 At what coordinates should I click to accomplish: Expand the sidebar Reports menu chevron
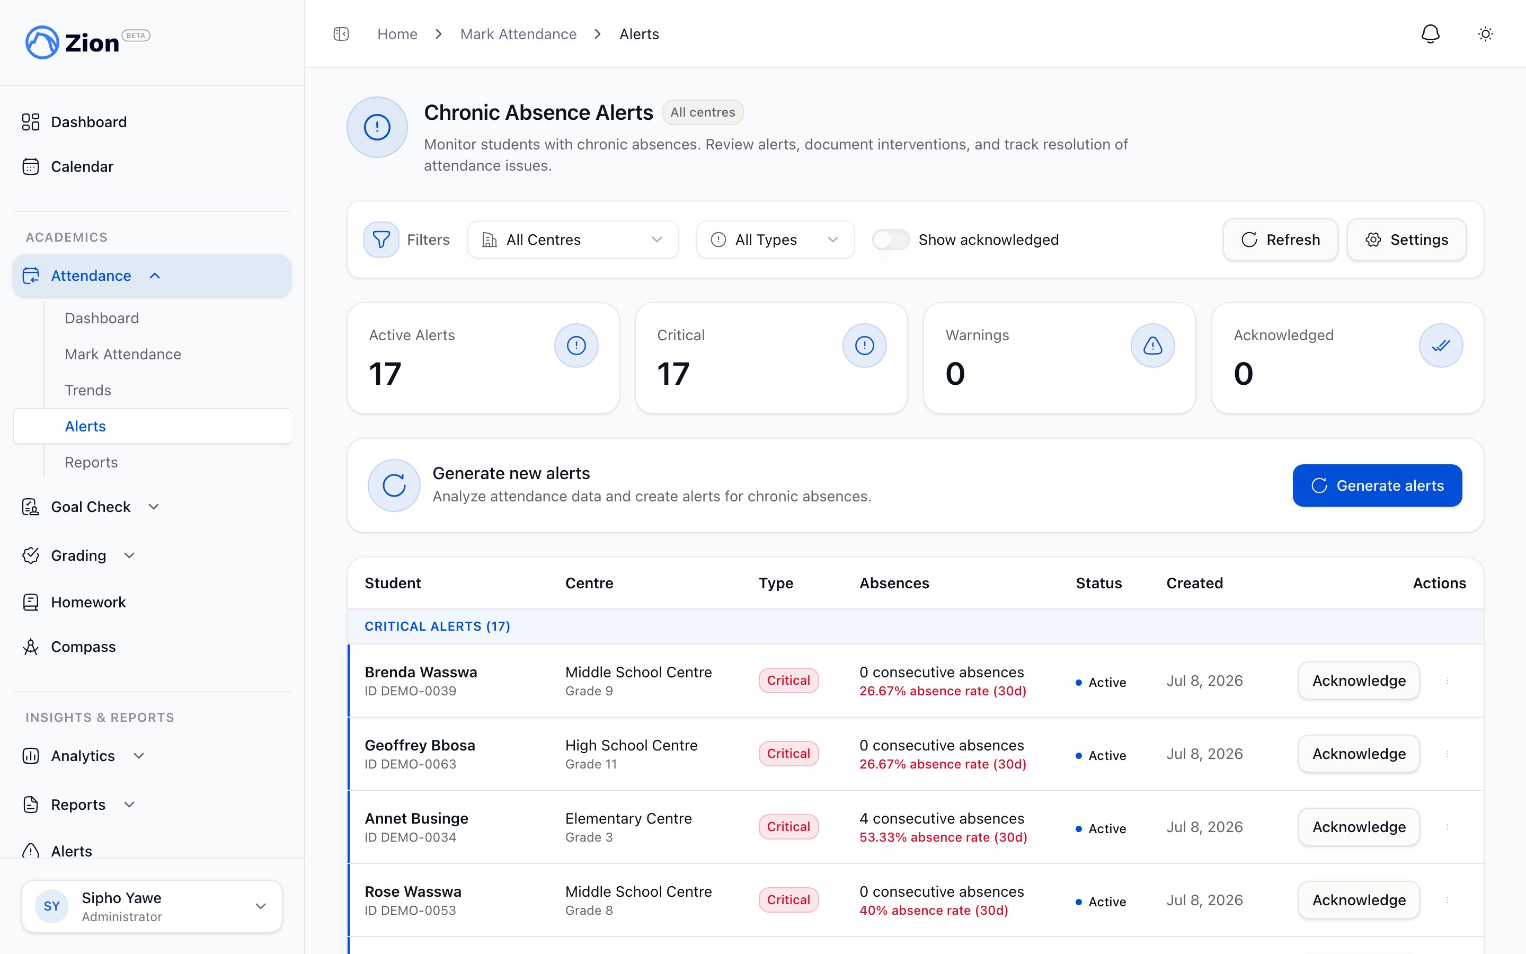coord(129,805)
